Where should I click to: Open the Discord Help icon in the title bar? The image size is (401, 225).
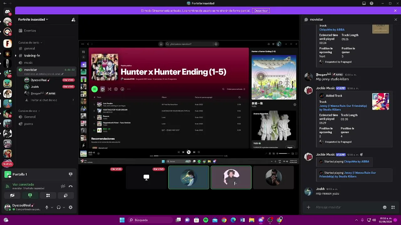click(x=371, y=3)
